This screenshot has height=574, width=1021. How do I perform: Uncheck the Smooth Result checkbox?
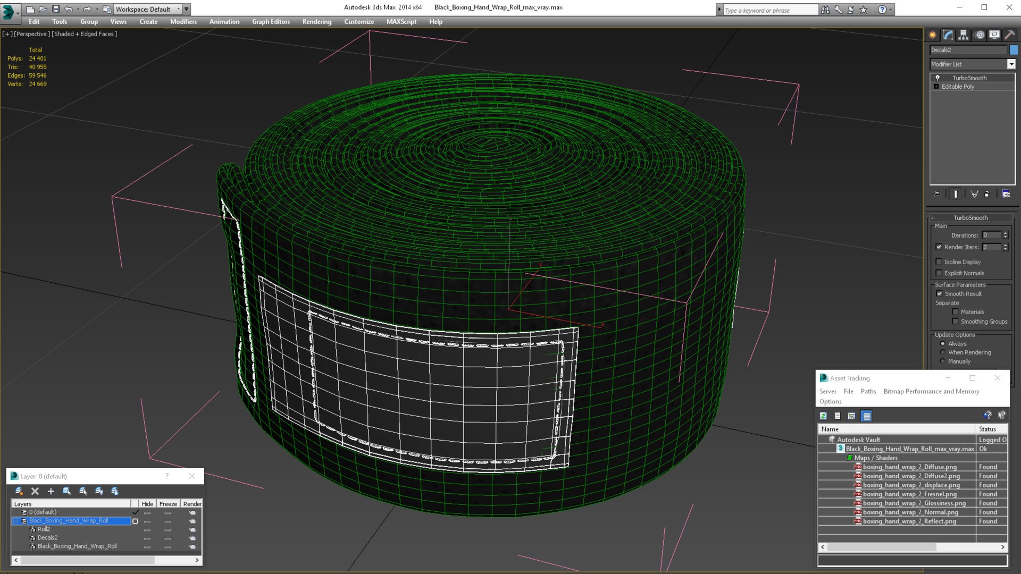coord(939,294)
